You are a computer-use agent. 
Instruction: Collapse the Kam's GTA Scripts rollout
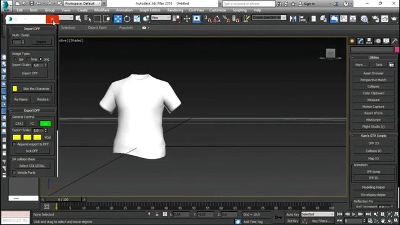click(x=373, y=136)
